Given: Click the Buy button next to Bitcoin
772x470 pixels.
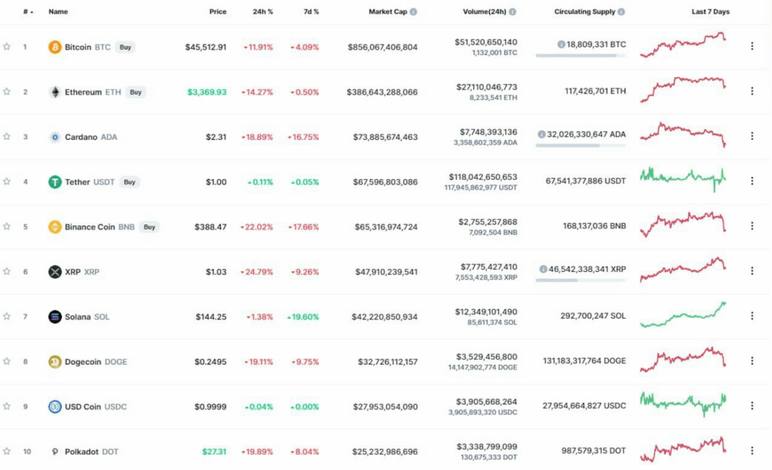Looking at the screenshot, I should [x=125, y=47].
